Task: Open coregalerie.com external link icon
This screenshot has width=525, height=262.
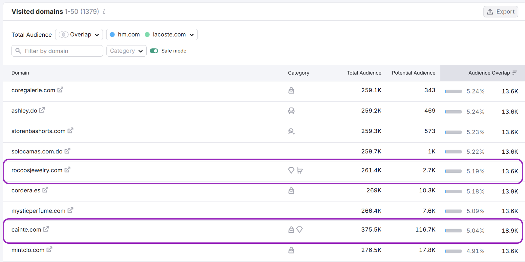Action: click(60, 90)
